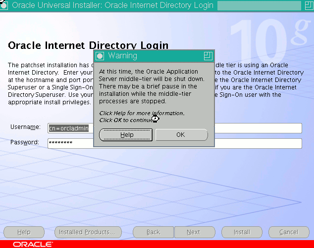Click the Warning dialog maximize icon
The width and height of the screenshot is (314, 248).
(x=208, y=56)
